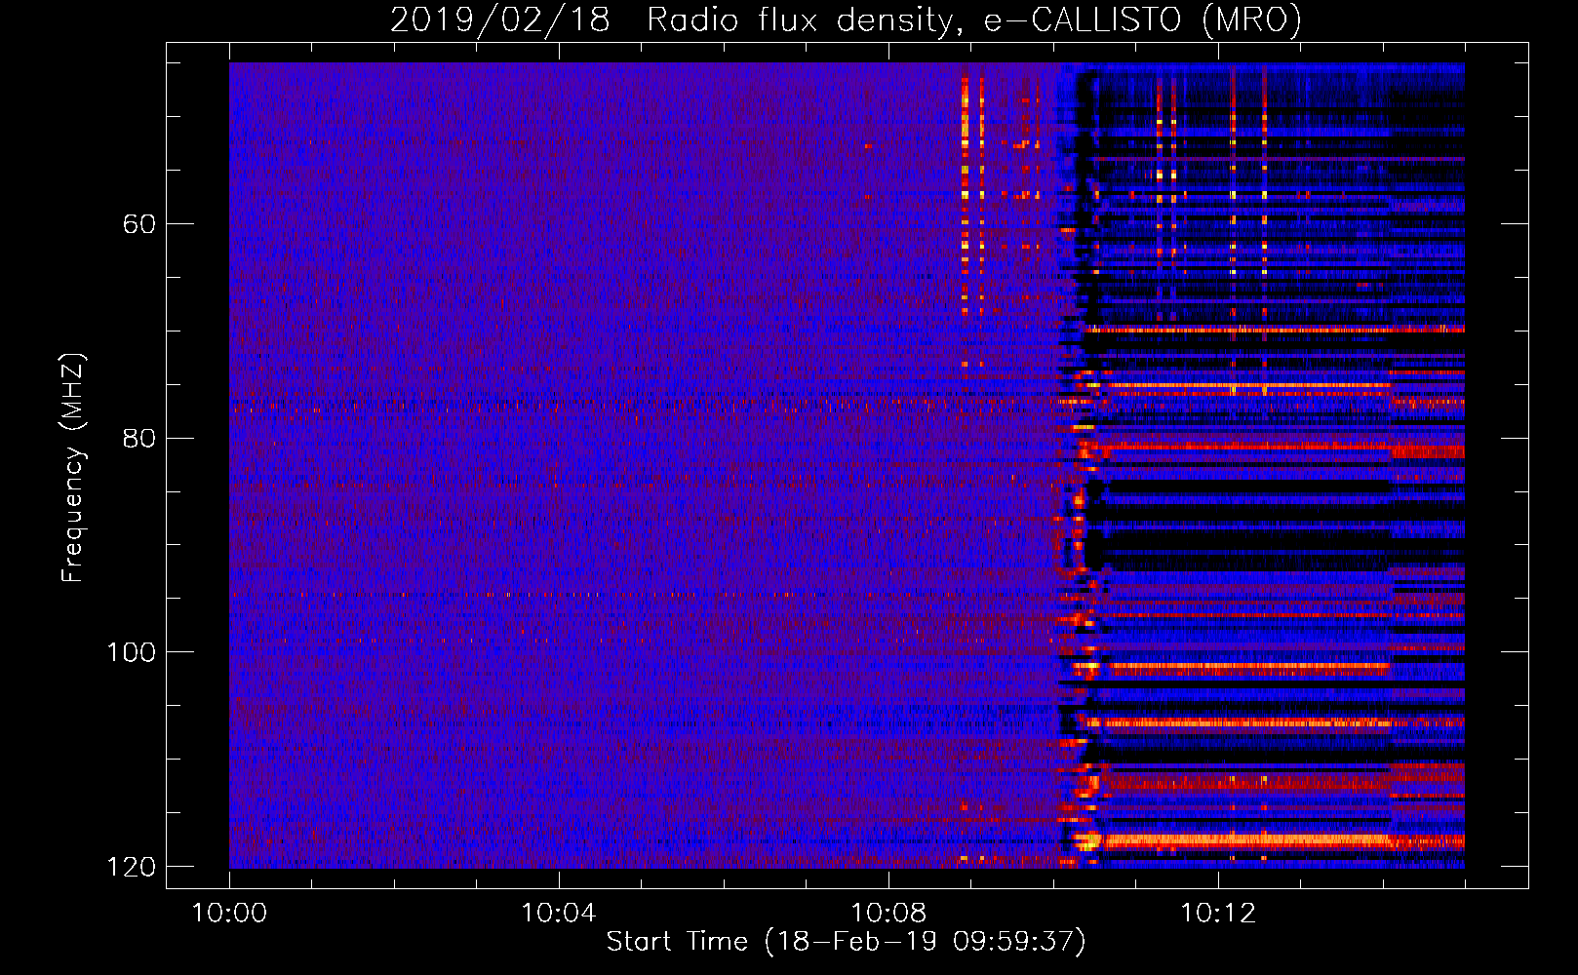
Task: Select the "Frequency (MHZ)" axis label
Action: click(x=73, y=468)
